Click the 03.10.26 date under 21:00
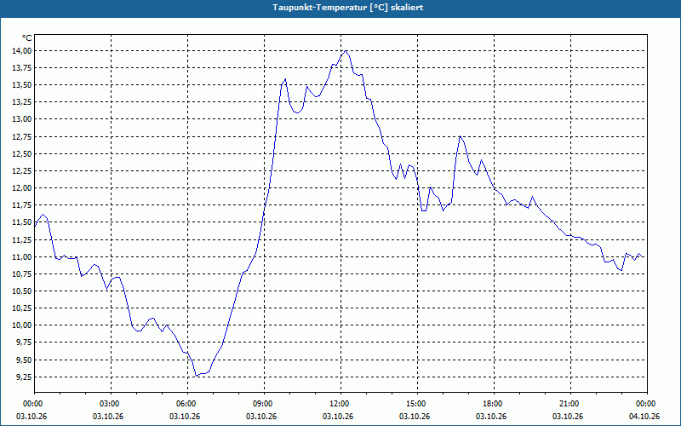The width and height of the screenshot is (681, 426). tap(568, 417)
